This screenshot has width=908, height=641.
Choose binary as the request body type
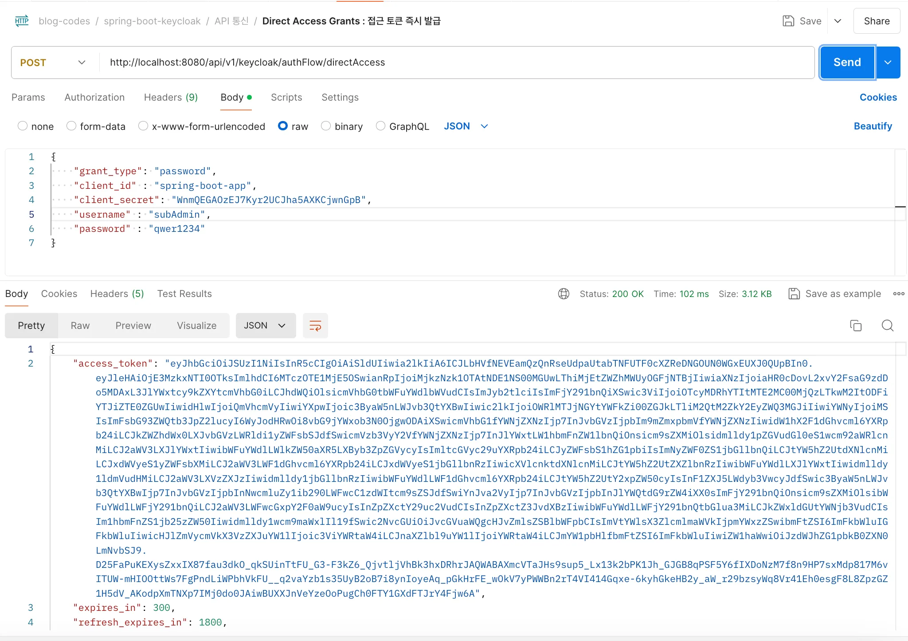(327, 126)
